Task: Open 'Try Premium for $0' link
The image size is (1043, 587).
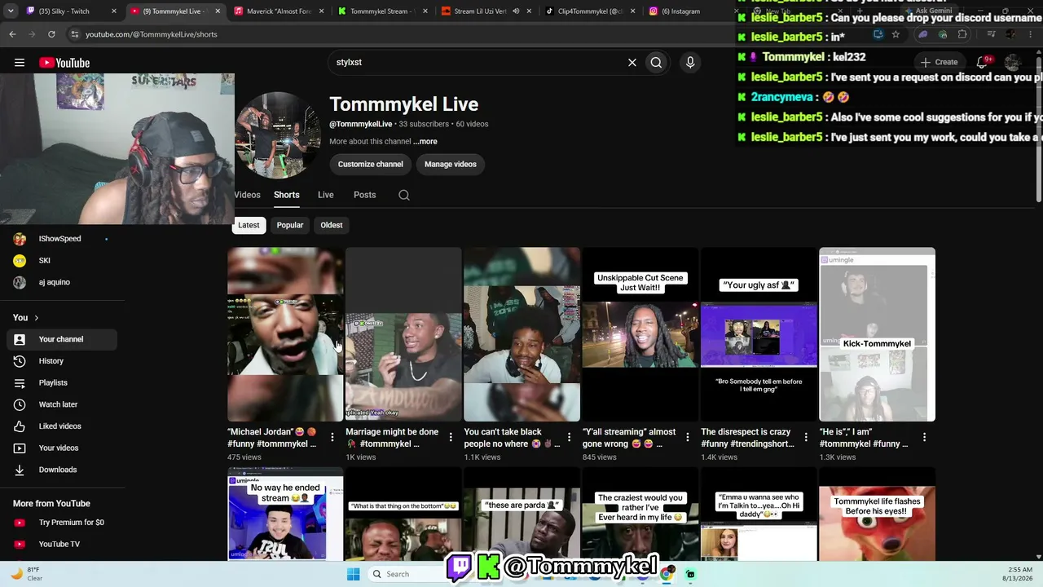Action: pyautogui.click(x=62, y=523)
